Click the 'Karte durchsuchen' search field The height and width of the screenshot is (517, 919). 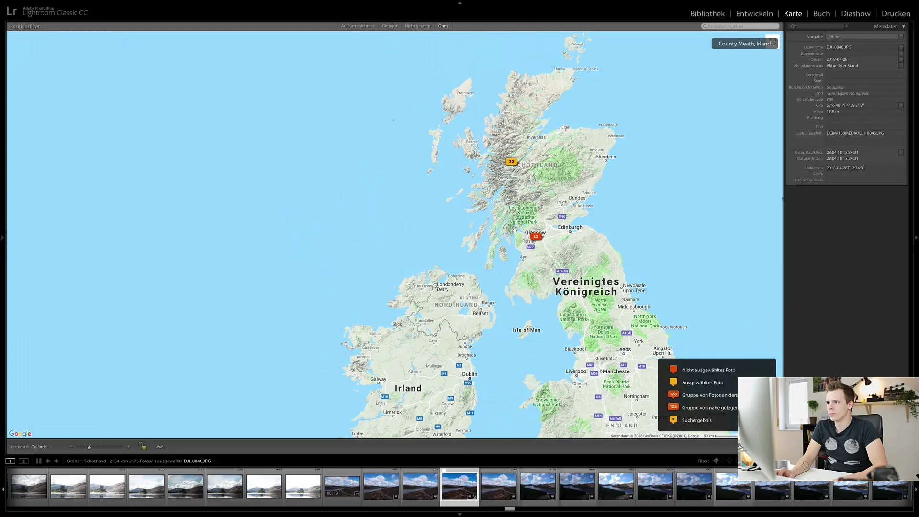coord(740,26)
